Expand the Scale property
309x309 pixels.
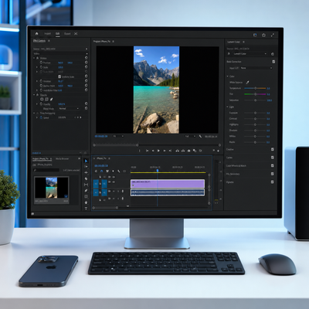(37, 67)
